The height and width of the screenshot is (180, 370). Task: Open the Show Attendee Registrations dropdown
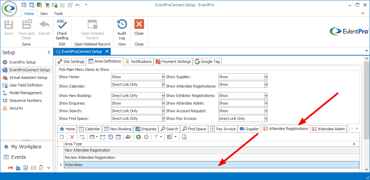(266, 84)
